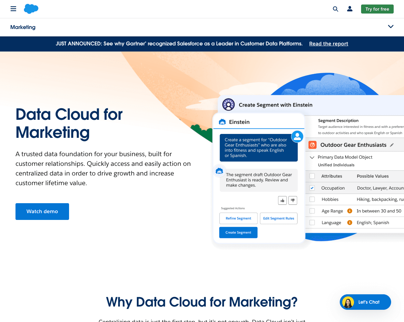
Task: Click the Edit Segment Rules button
Action: pos(279,218)
